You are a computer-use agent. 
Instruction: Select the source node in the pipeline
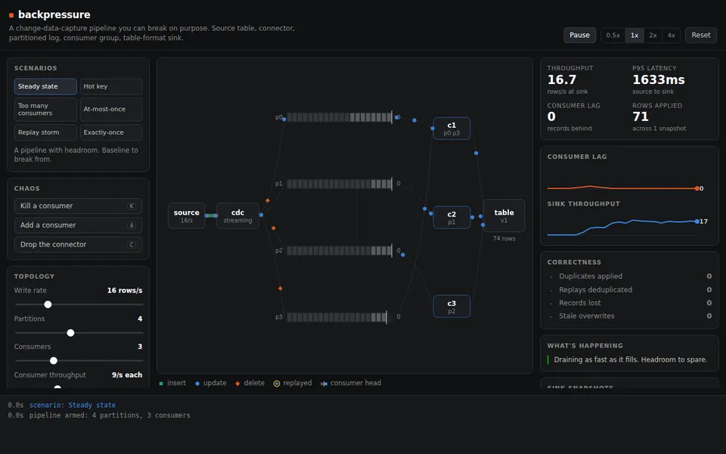pyautogui.click(x=187, y=216)
